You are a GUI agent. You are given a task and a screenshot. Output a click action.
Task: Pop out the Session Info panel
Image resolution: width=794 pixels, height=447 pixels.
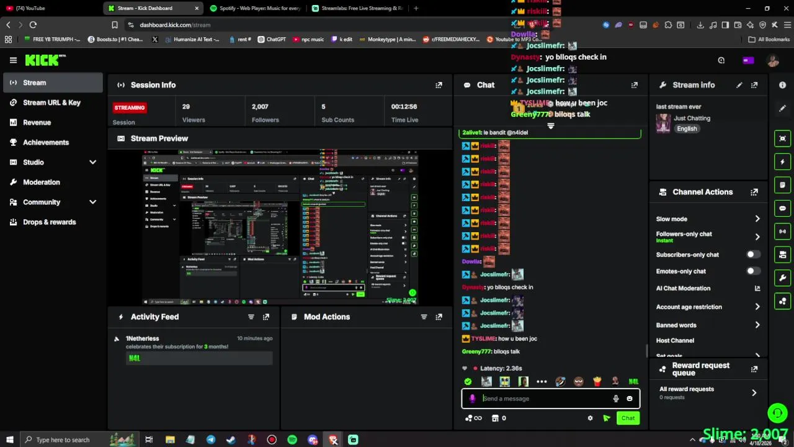coord(439,85)
